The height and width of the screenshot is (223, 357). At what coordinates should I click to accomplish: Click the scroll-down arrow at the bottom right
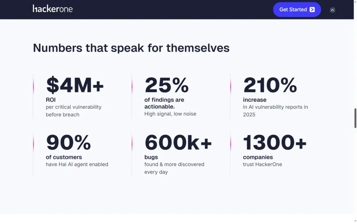355,221
